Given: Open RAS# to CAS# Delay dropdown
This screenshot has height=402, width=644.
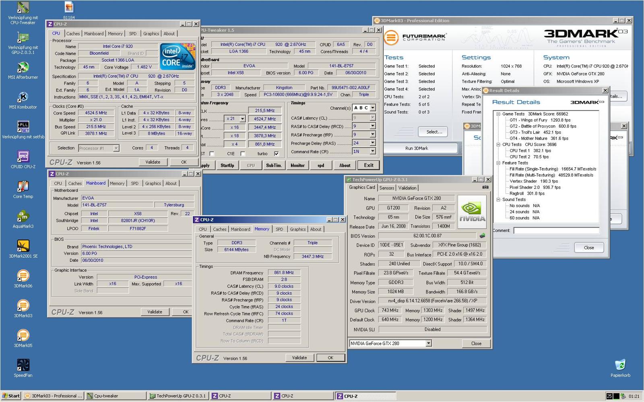Looking at the screenshot, I should [x=373, y=126].
